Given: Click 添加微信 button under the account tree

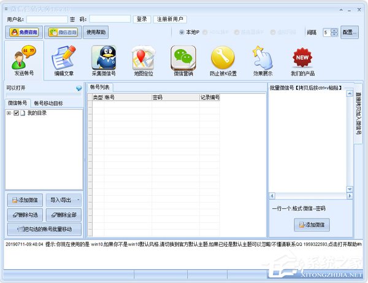Looking at the screenshot, I should point(25,200).
